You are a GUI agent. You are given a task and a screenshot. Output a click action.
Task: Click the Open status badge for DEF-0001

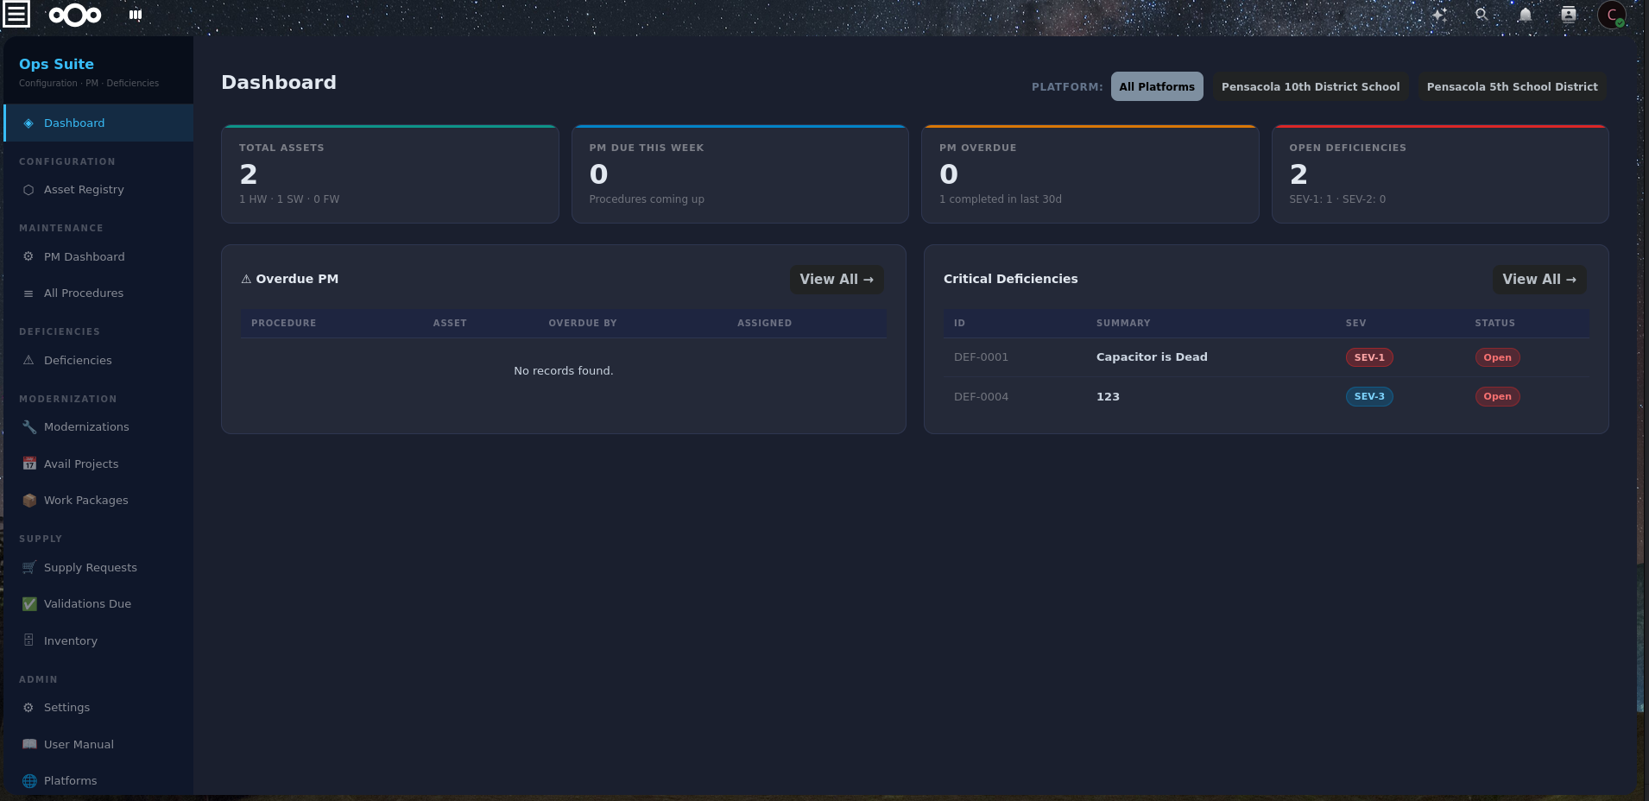pos(1497,357)
